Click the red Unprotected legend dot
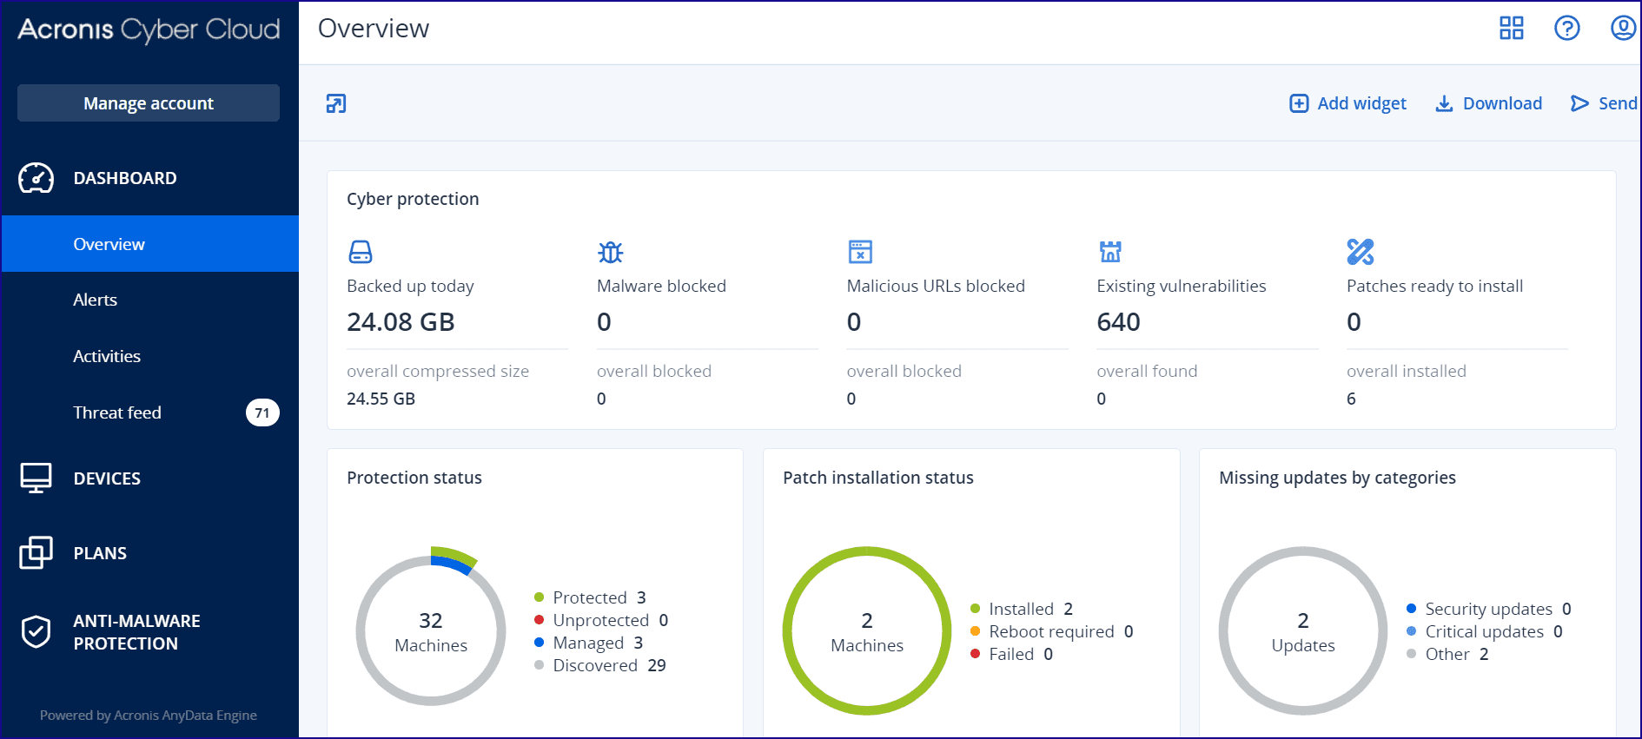 (x=539, y=620)
